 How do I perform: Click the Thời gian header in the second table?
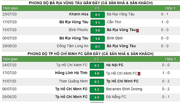tap(10, 59)
